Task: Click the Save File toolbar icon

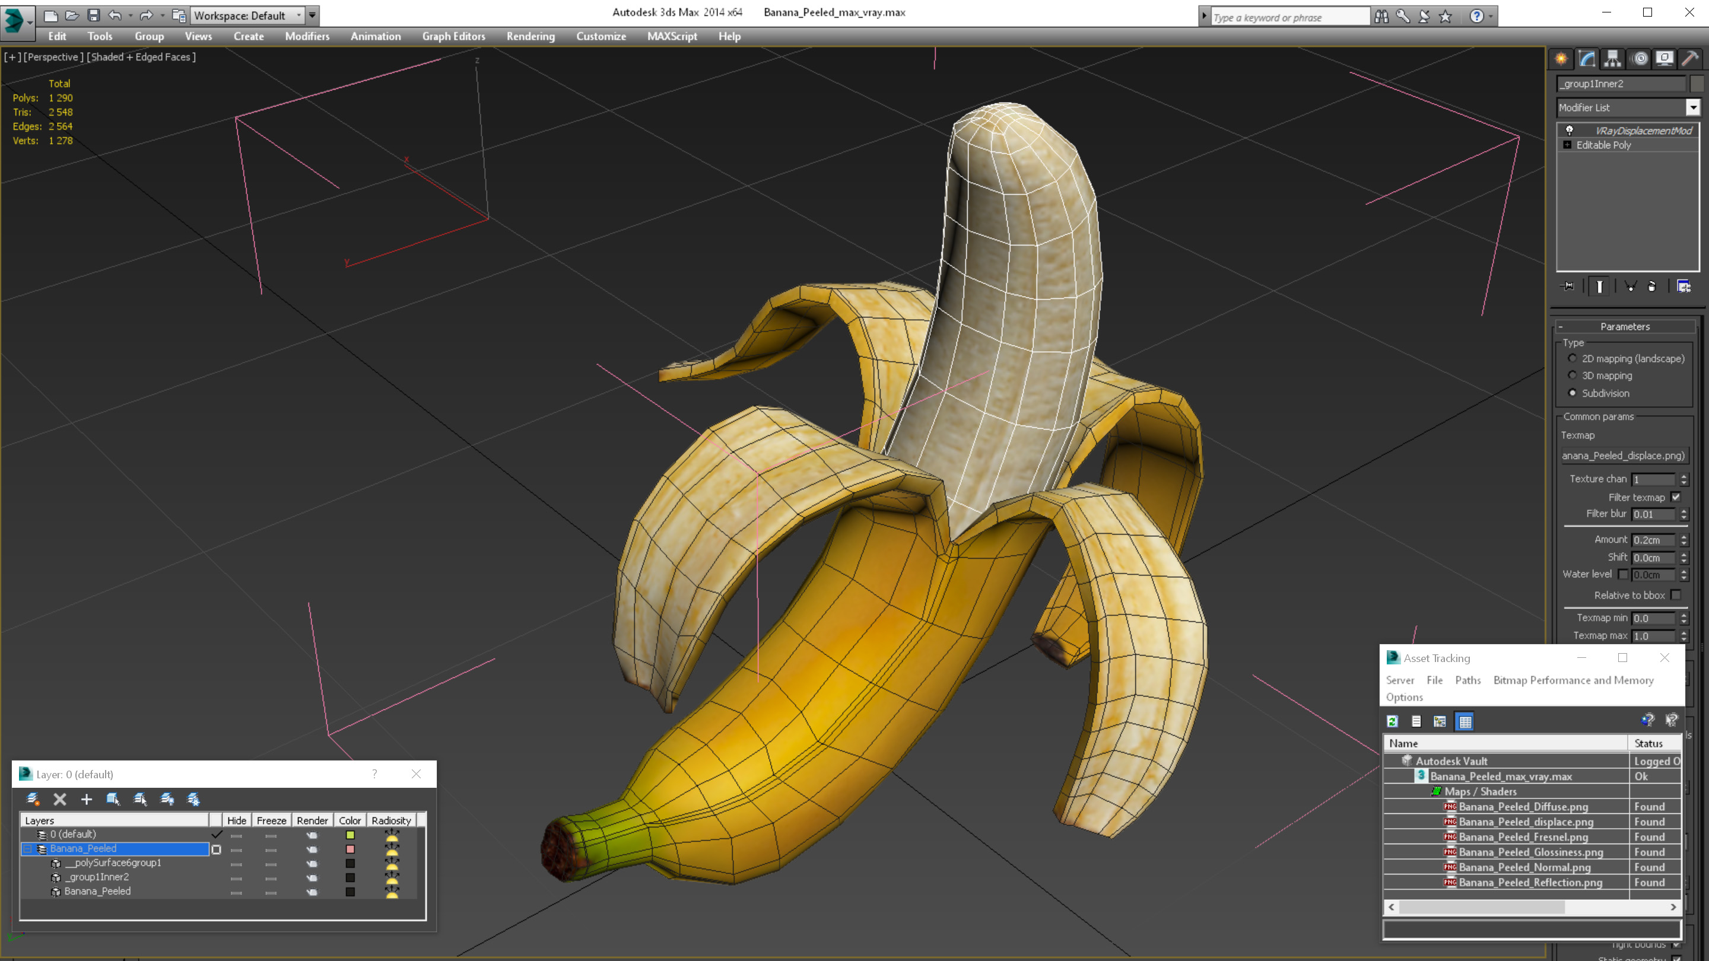Action: click(x=94, y=15)
